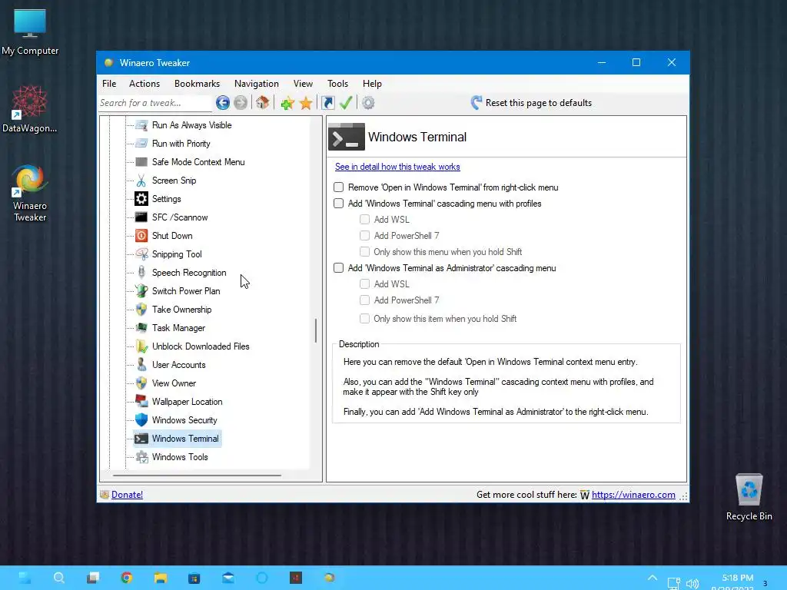The width and height of the screenshot is (787, 590).
Task: Click the Speech Recognition microphone icon
Action: coord(141,273)
